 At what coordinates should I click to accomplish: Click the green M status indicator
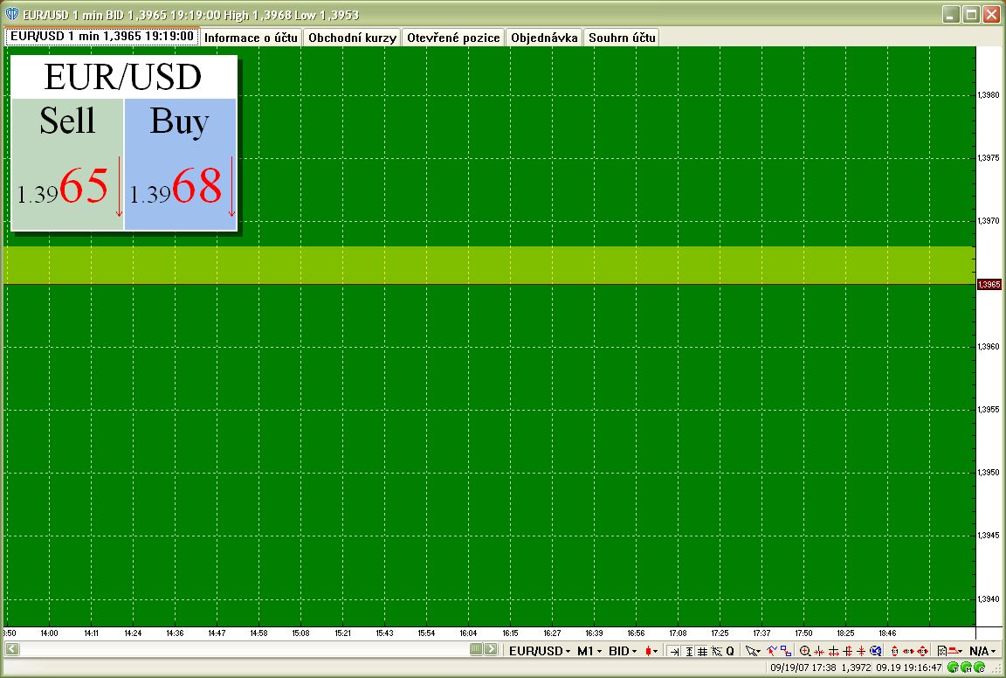[x=966, y=668]
